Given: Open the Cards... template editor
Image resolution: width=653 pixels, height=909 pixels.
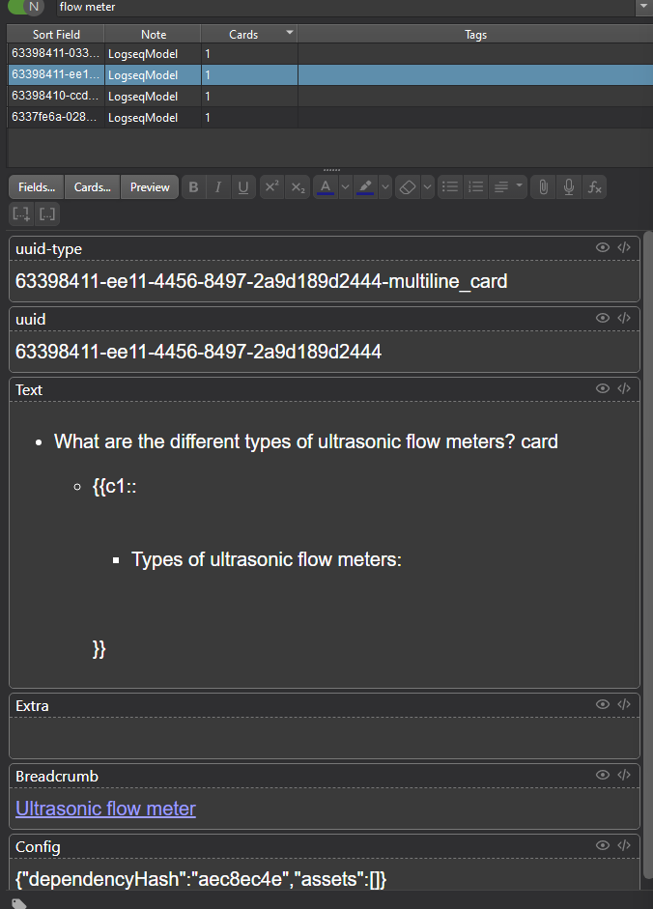Looking at the screenshot, I should pos(92,187).
